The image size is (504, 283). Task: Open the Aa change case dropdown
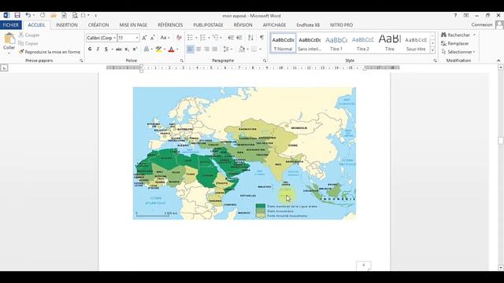point(165,38)
